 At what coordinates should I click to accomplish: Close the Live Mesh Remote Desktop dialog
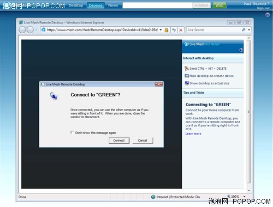point(159,84)
